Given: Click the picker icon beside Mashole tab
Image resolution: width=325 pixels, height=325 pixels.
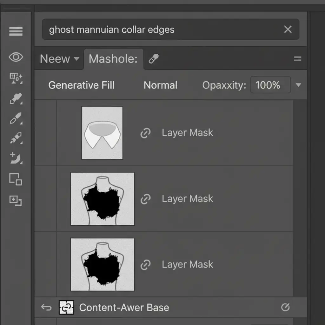Looking at the screenshot, I should (x=154, y=59).
